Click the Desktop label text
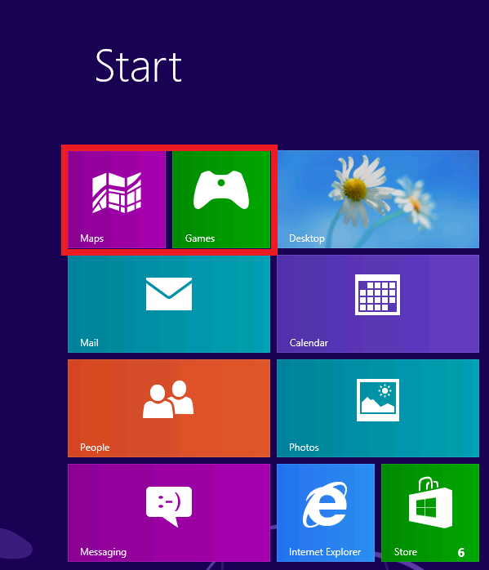 click(x=307, y=238)
